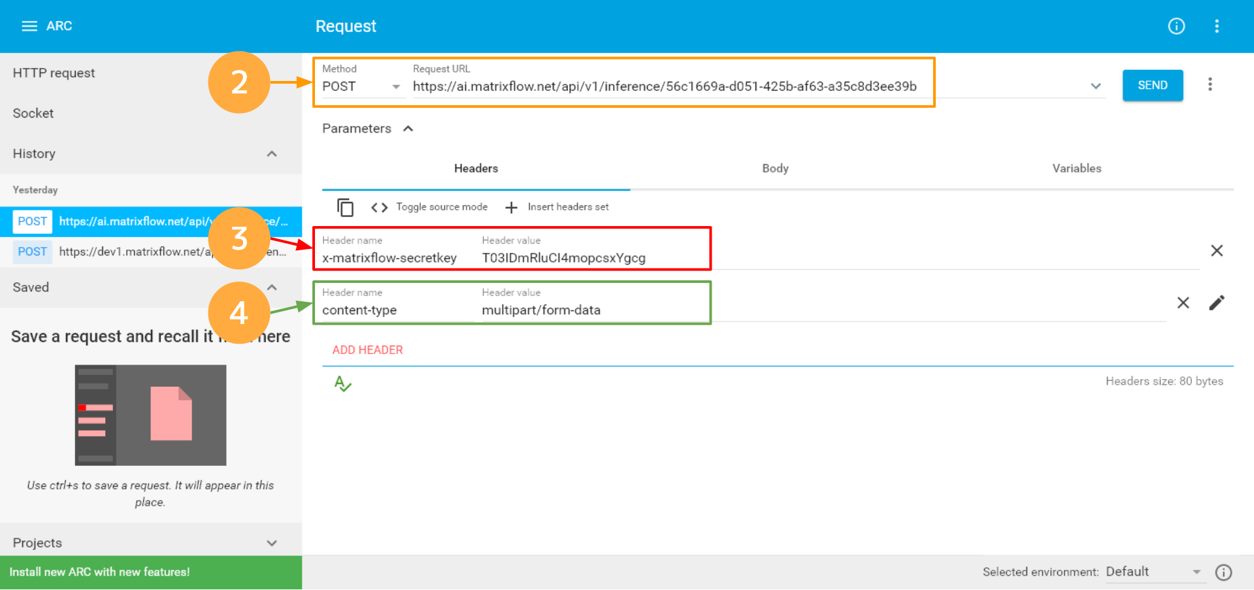1254x590 pixels.
Task: Click the multipart/form-data value field
Action: tap(823, 310)
